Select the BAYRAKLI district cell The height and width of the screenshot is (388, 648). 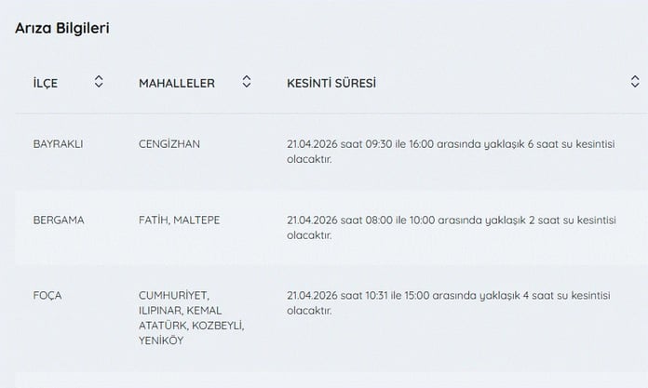(59, 143)
